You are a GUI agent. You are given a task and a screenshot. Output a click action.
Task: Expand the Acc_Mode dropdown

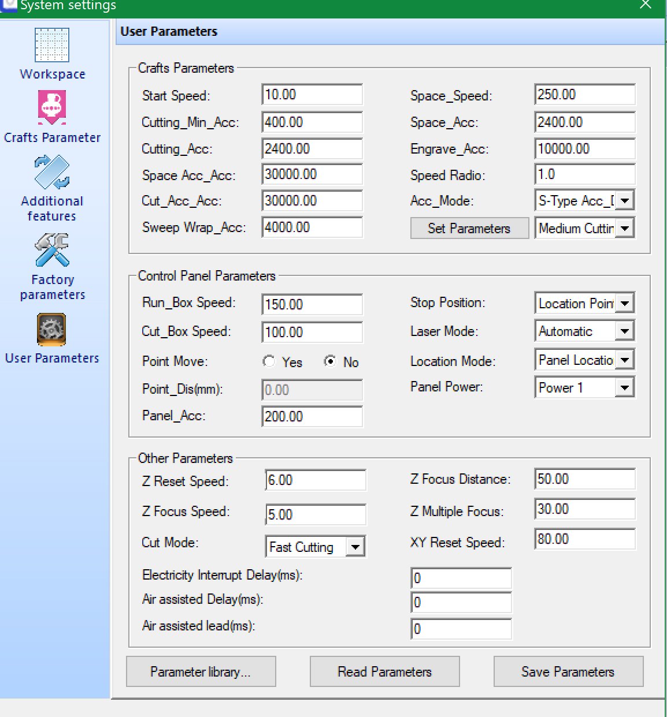(625, 201)
